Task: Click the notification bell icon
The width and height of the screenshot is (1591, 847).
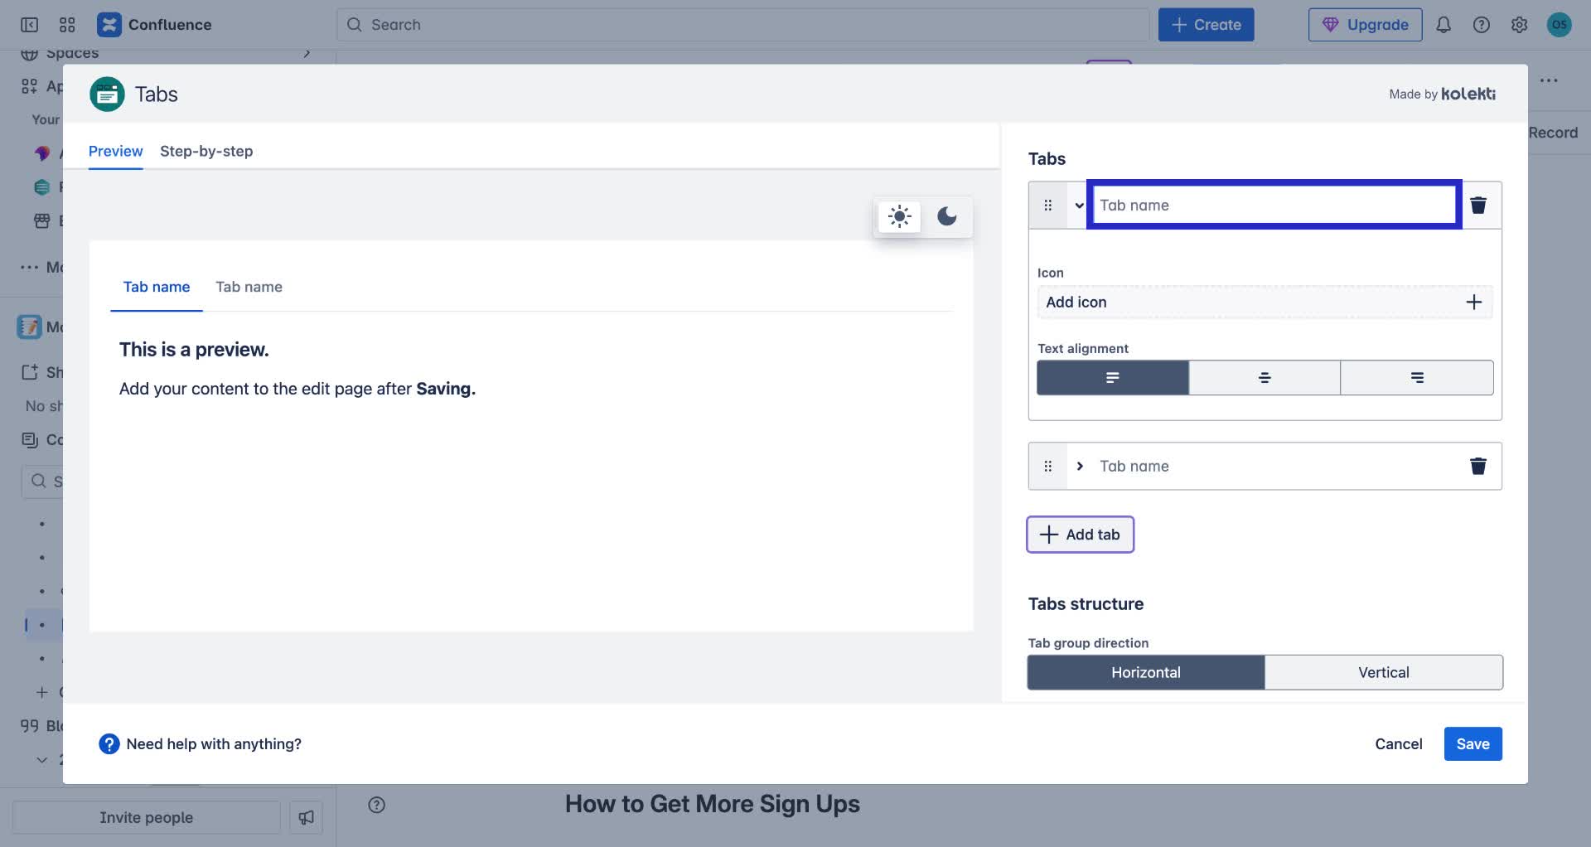Action: click(x=1443, y=24)
